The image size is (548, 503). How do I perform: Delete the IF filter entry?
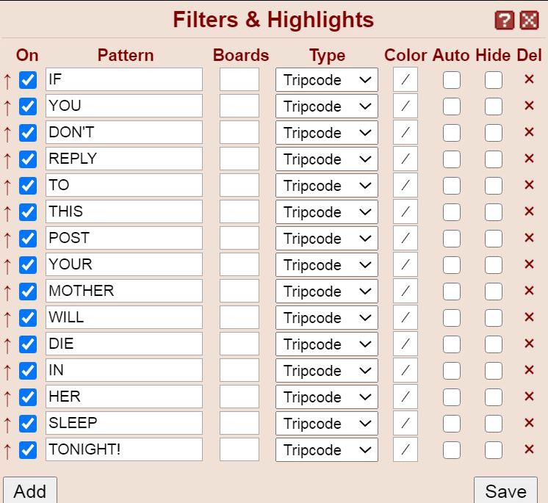pyautogui.click(x=529, y=79)
